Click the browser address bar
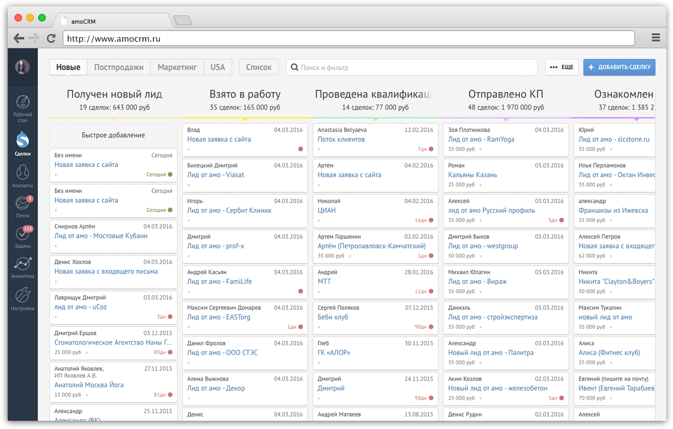The image size is (673, 429). pyautogui.click(x=348, y=38)
